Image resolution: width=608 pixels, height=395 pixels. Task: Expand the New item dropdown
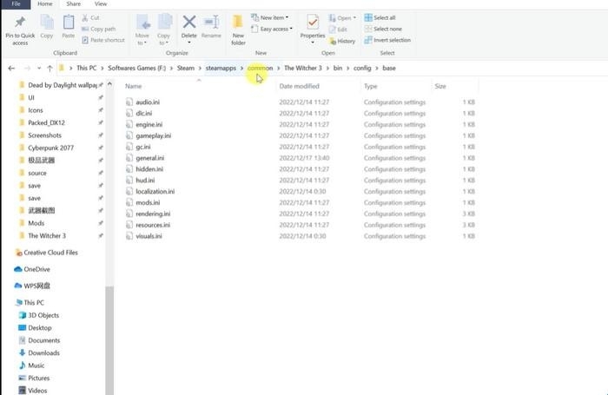[276, 17]
